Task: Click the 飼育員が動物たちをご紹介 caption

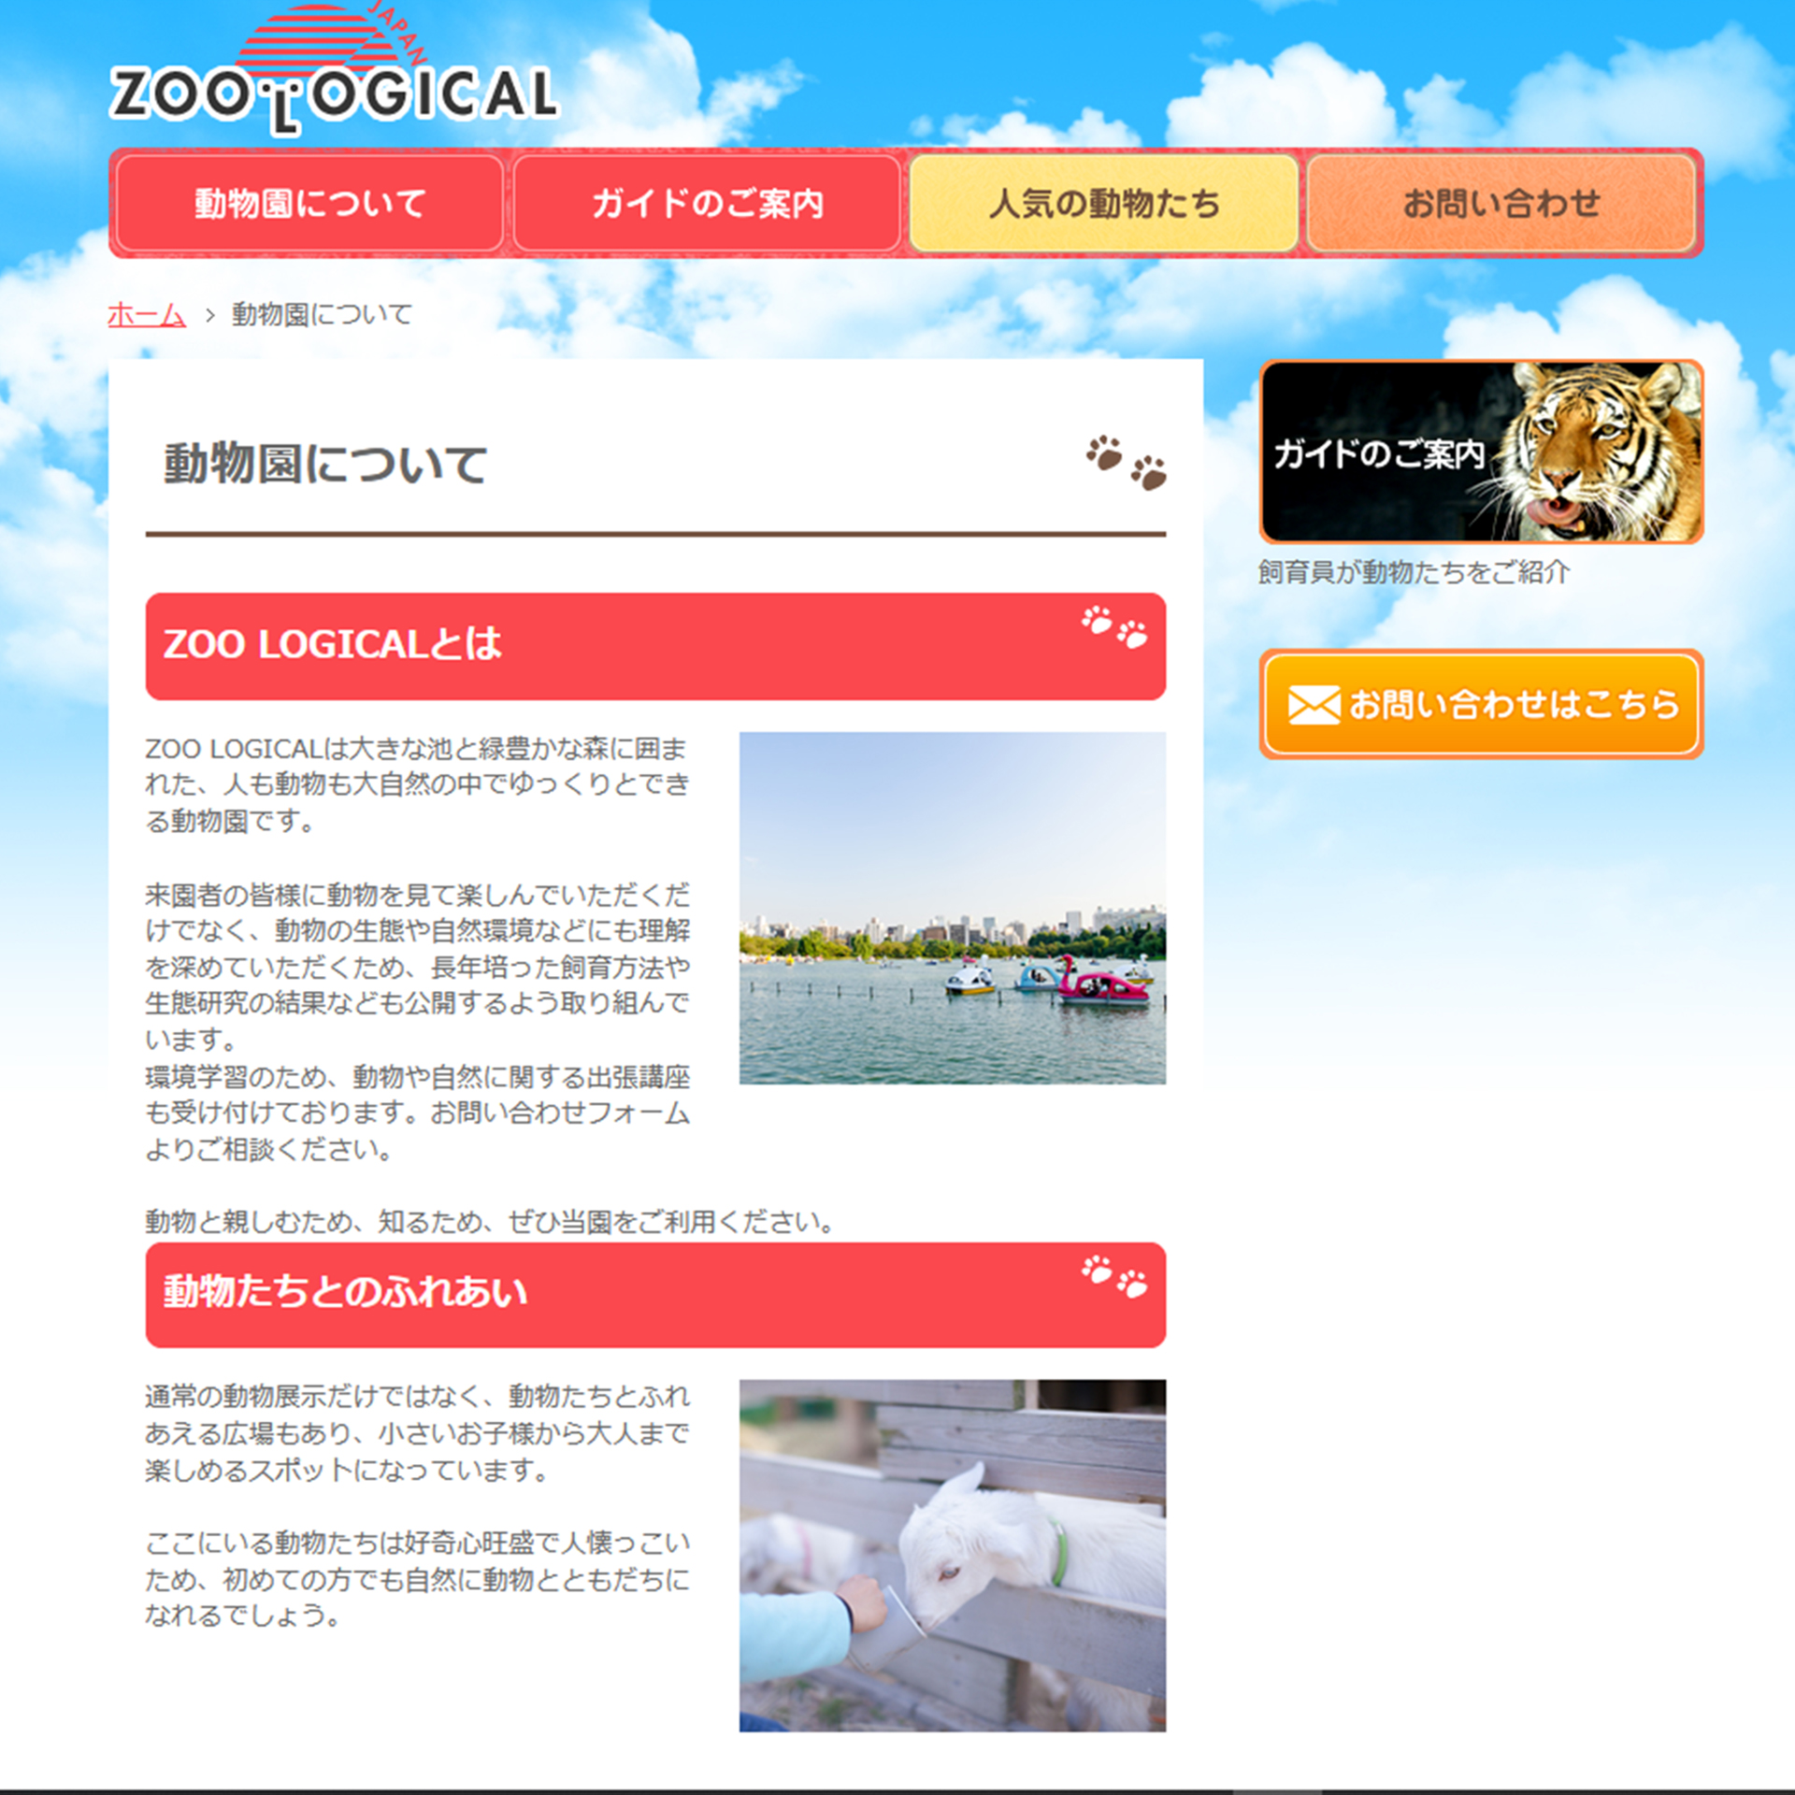Action: tap(1413, 572)
